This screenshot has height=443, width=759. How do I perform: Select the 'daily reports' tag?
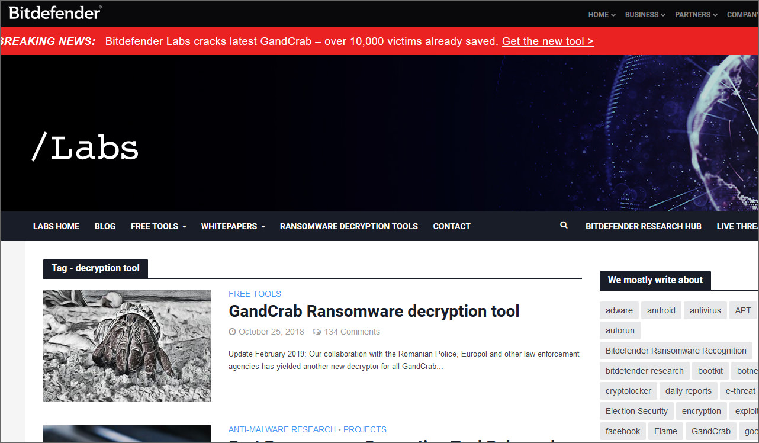coord(689,391)
